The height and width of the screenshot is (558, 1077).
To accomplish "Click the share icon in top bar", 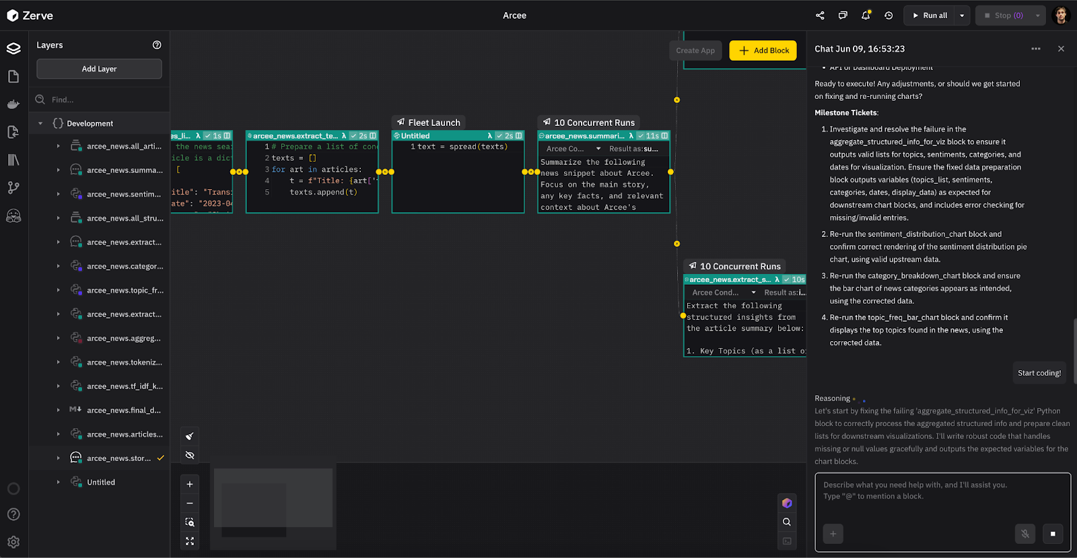I will coord(820,15).
